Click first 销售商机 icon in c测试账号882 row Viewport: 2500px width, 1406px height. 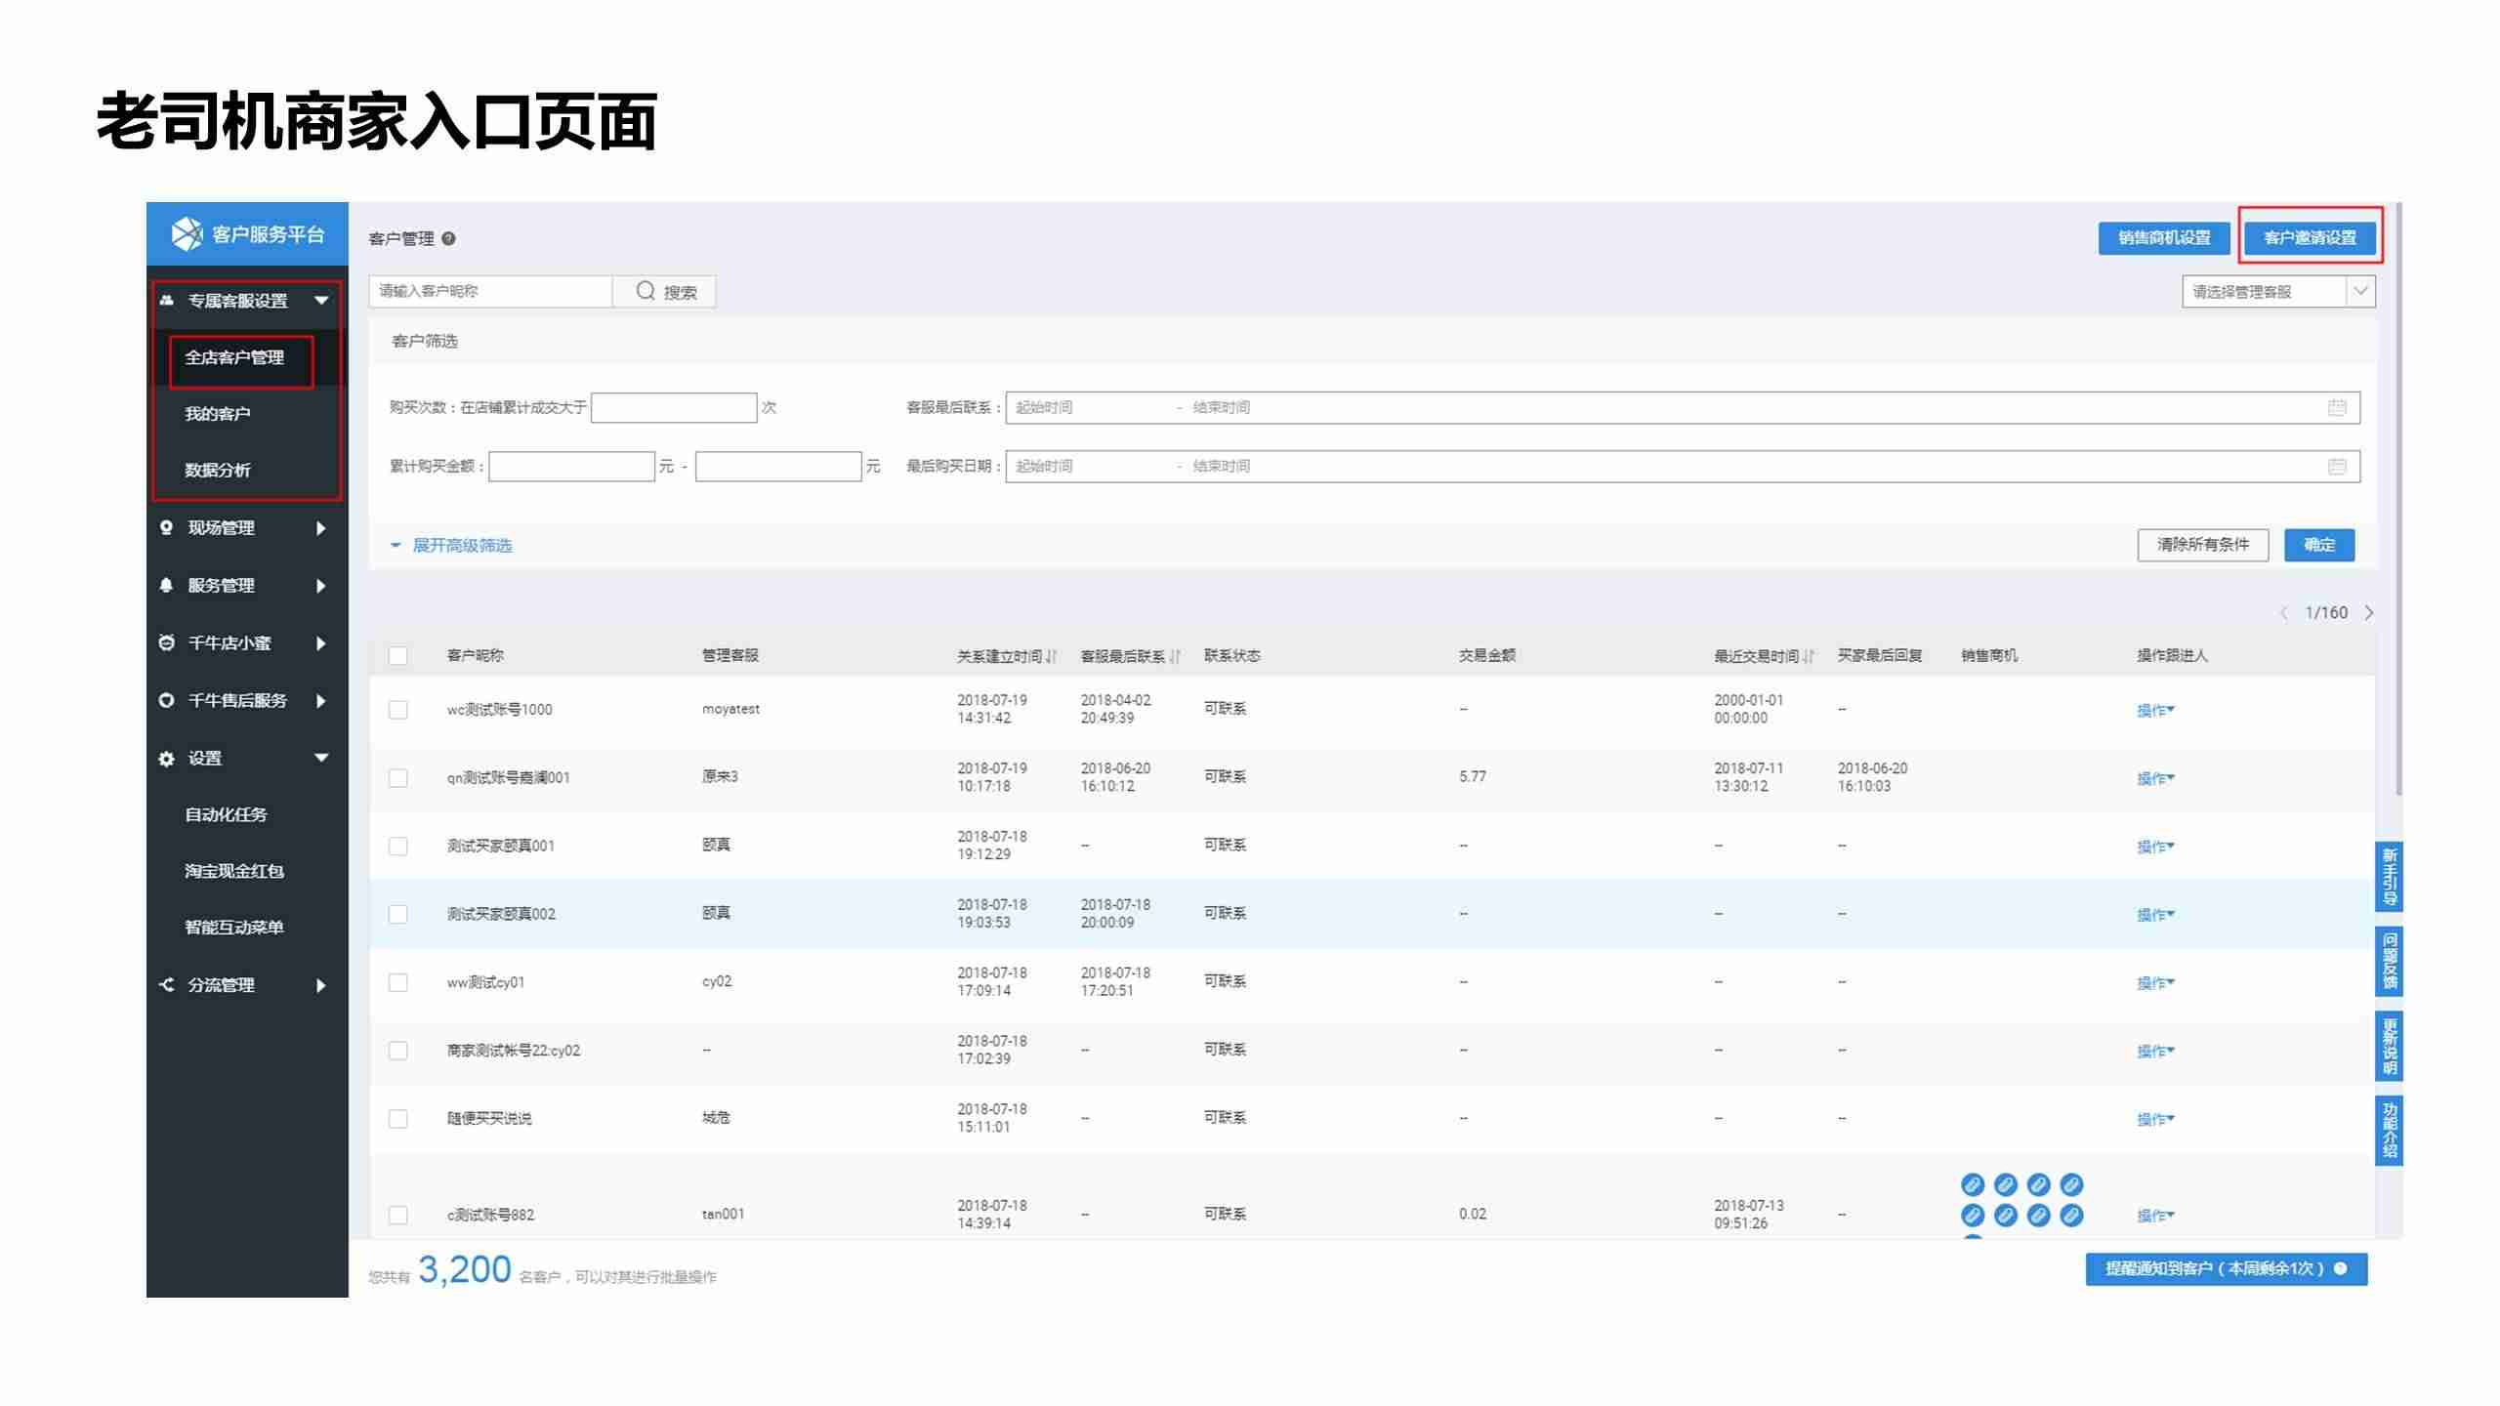(1973, 1184)
